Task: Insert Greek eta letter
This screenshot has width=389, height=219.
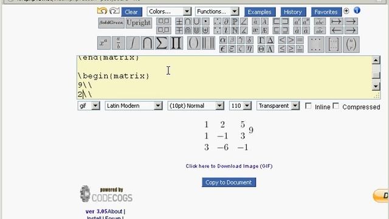Action: point(249,49)
